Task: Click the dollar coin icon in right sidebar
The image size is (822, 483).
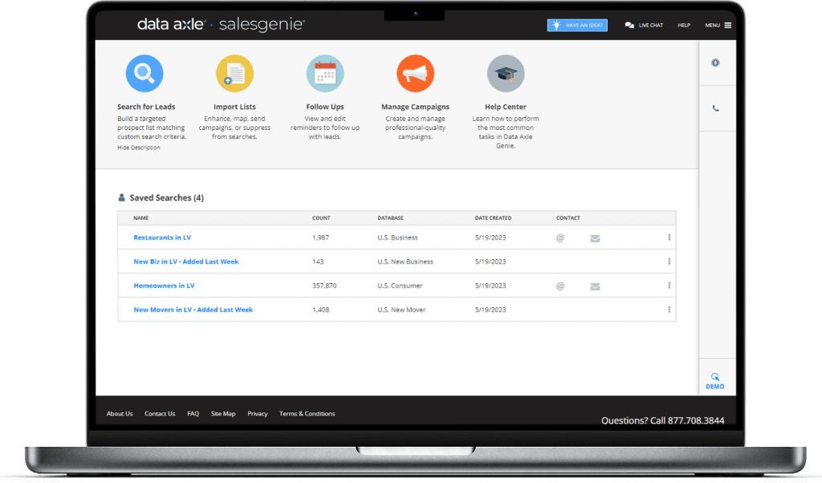Action: click(x=715, y=63)
